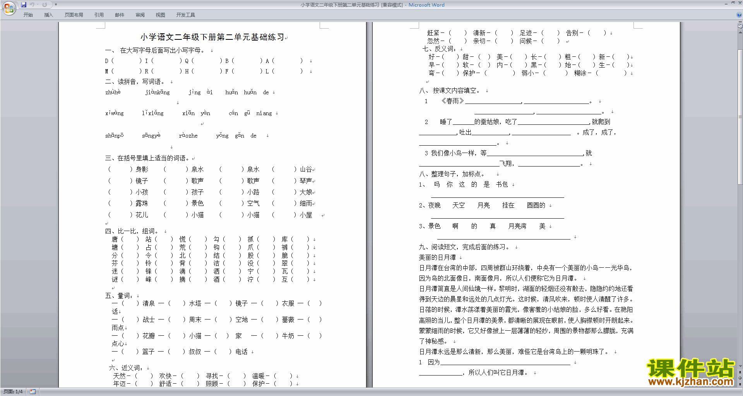Click the document title 小学语文二年级下册第二单元基础练习
The width and height of the screenshot is (743, 396).
[212, 37]
